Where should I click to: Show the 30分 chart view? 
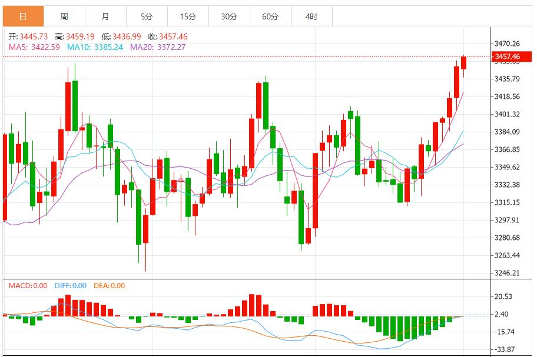pyautogui.click(x=229, y=16)
